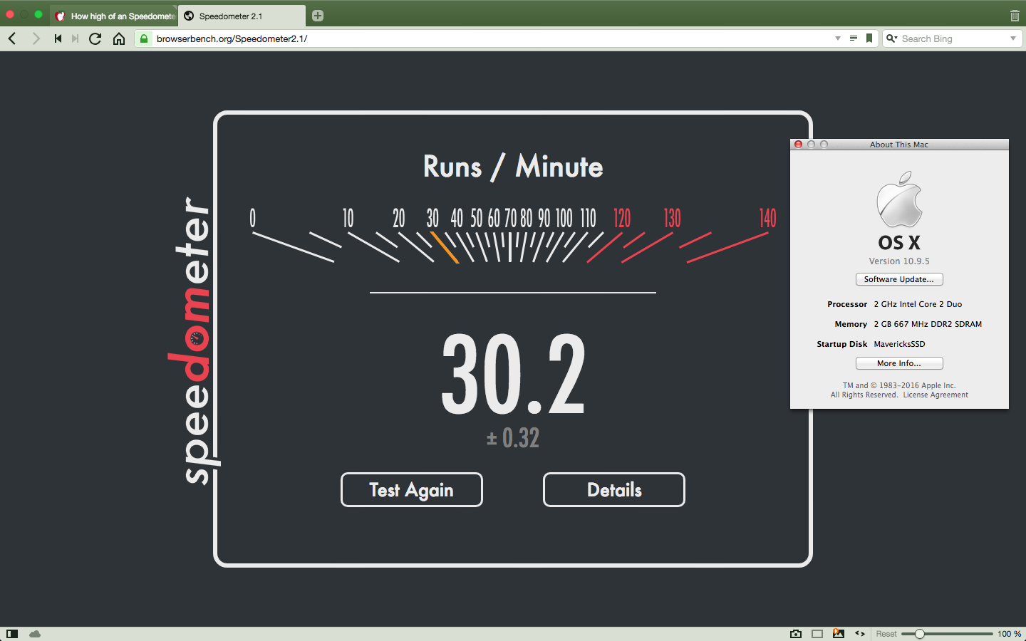
Task: Select the Speedometer 2.1 tab
Action: coord(241,16)
